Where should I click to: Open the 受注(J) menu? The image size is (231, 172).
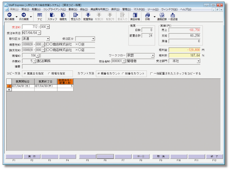[25, 9]
